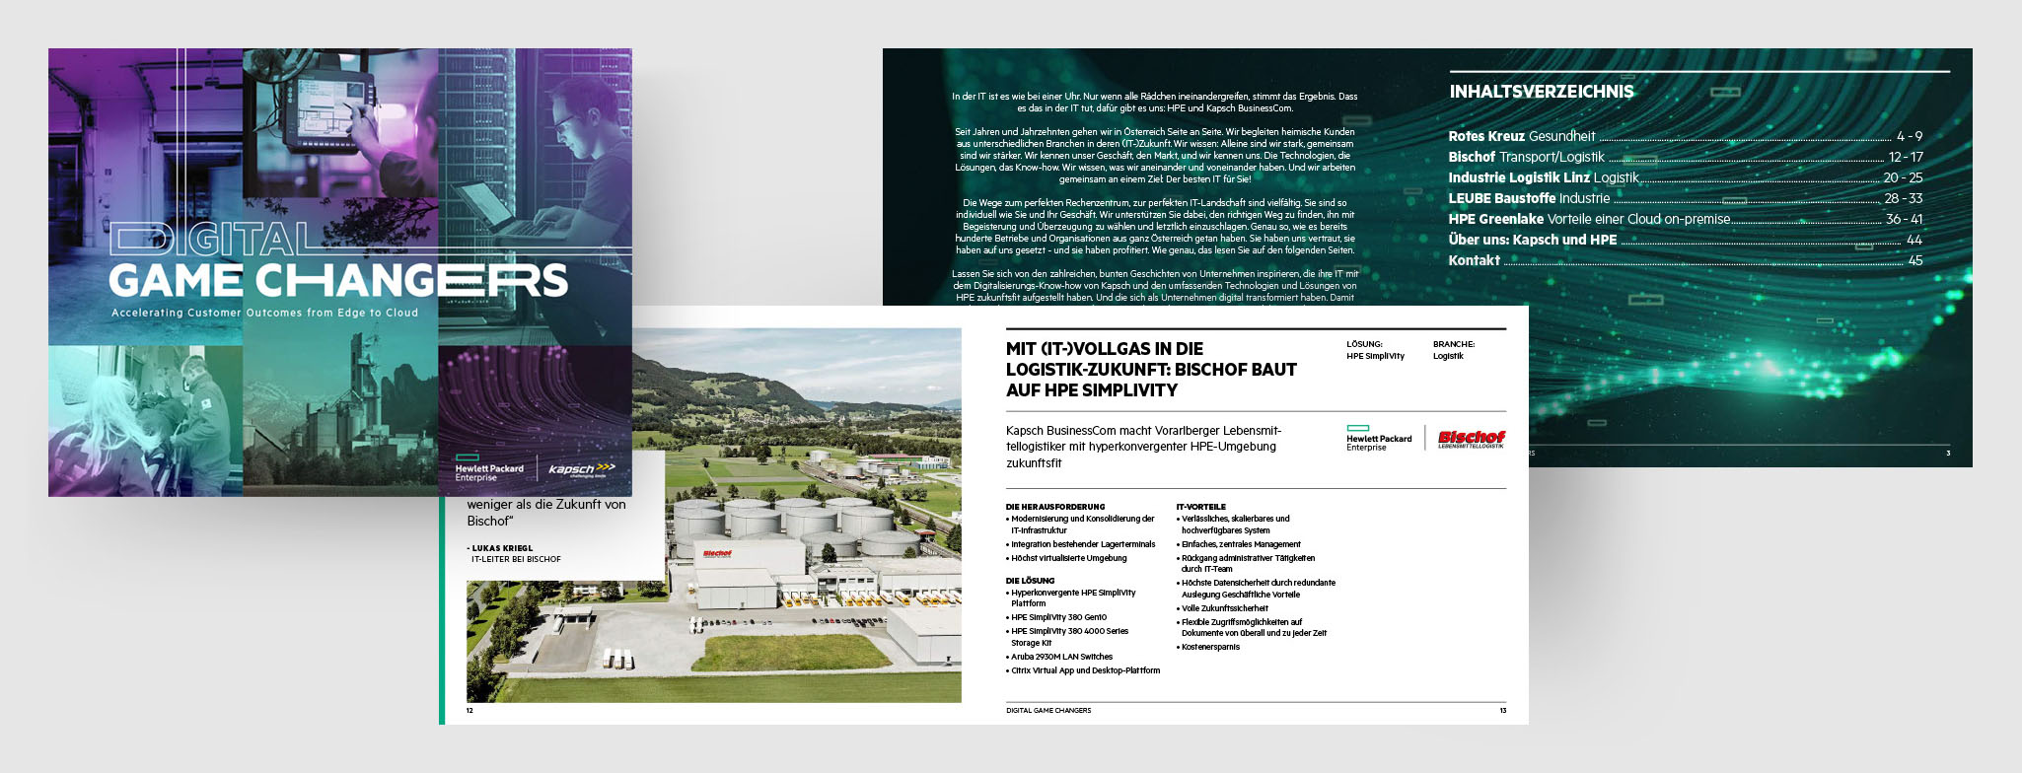Select bullet 'Aruba 2930M LAN Switches'
The image size is (2022, 773).
[1059, 657]
